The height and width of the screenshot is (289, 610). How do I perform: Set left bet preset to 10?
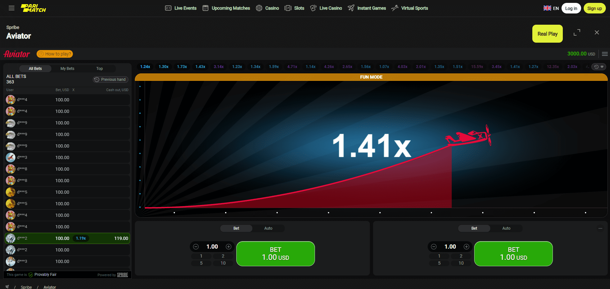[223, 263]
